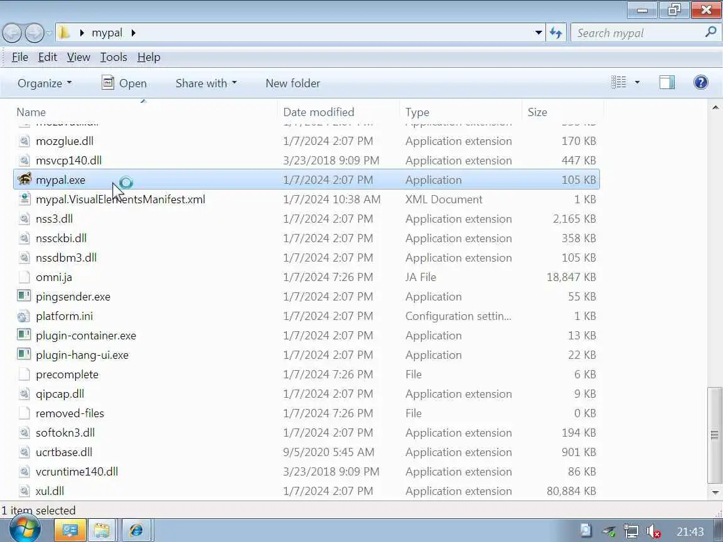The width and height of the screenshot is (723, 542).
Task: Click the plugin-container.exe application icon
Action: [x=24, y=334]
